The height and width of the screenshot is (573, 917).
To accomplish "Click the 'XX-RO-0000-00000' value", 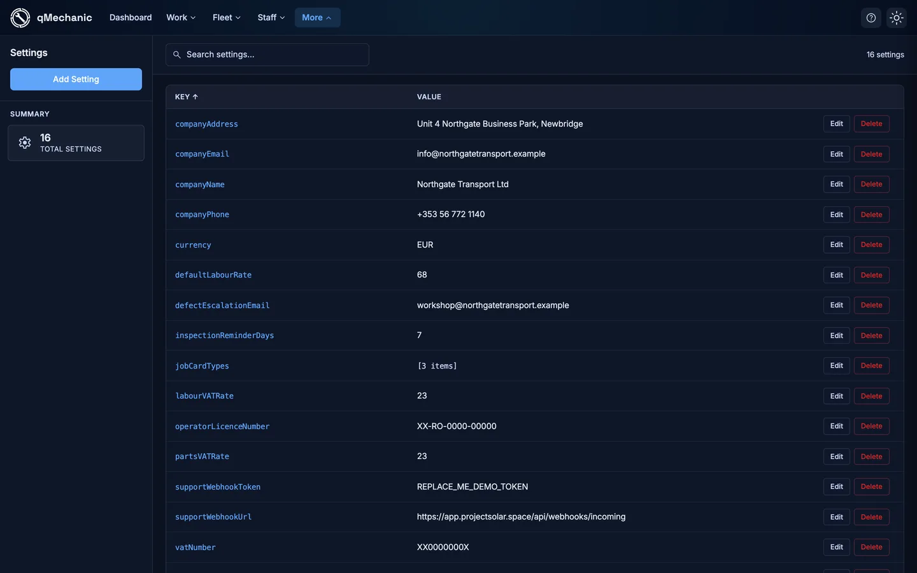I will [457, 427].
